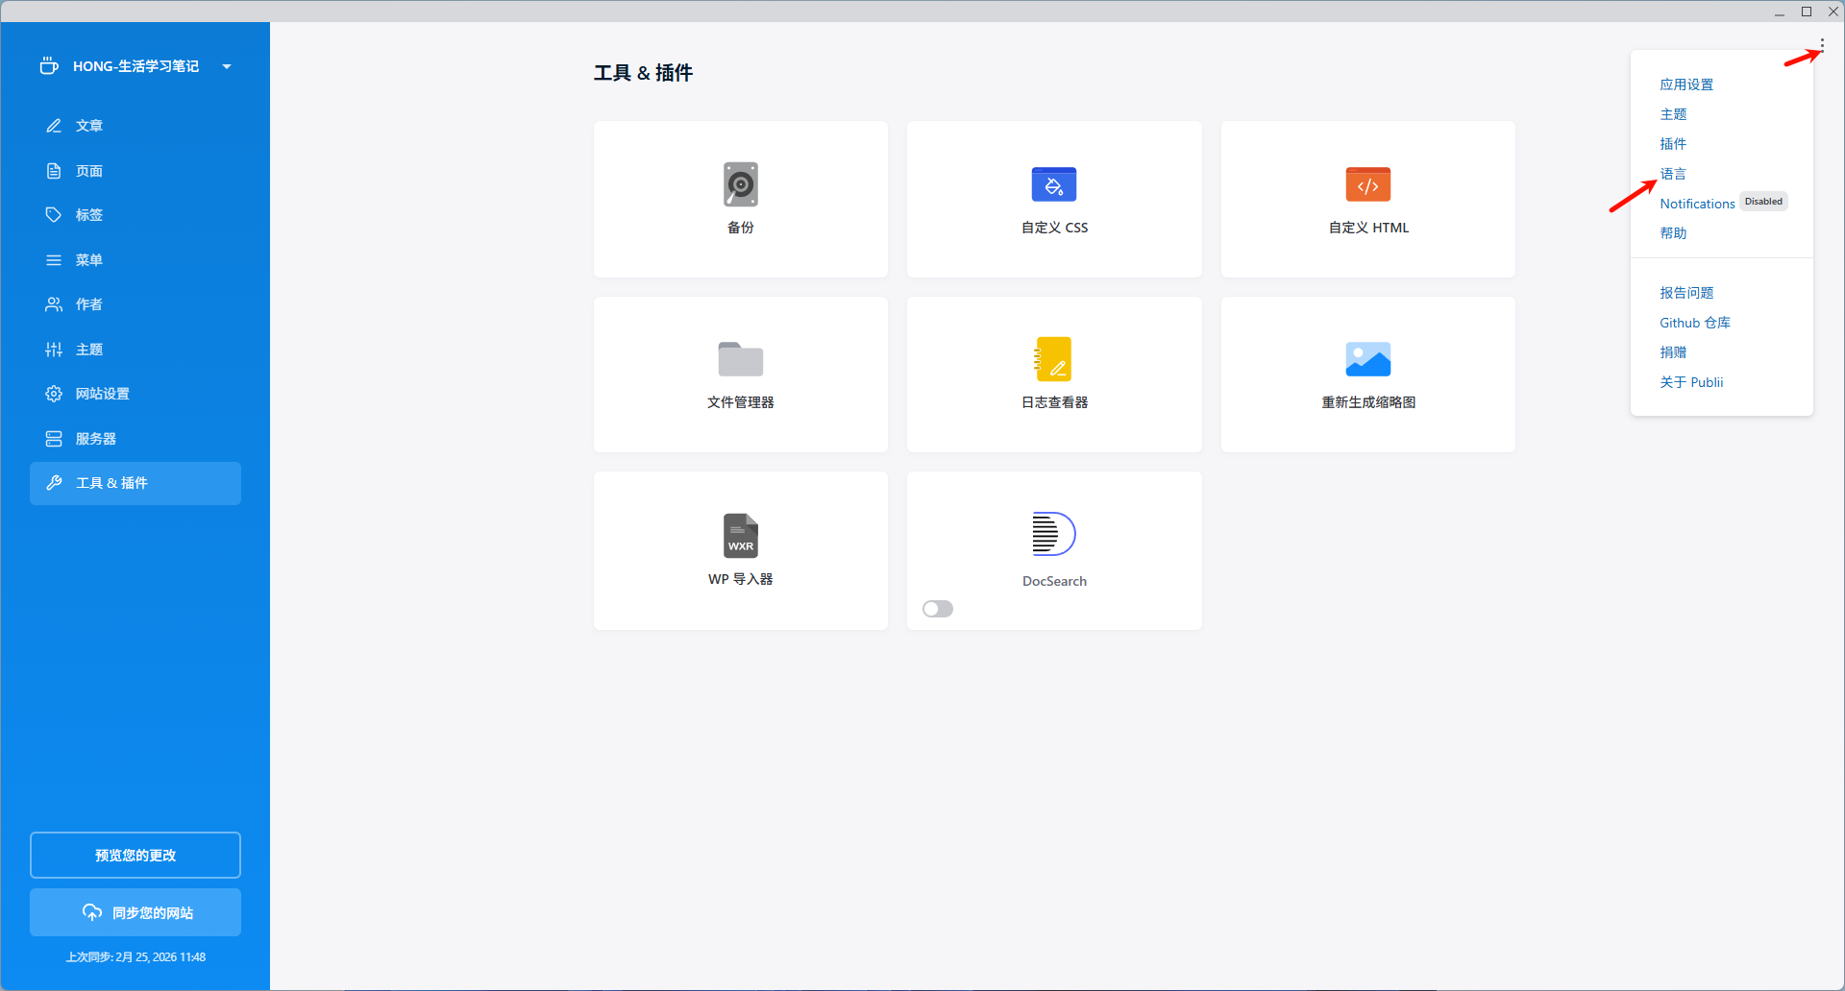Open 关于 Publii (About) in the menu
This screenshot has width=1845, height=991.
click(1691, 382)
